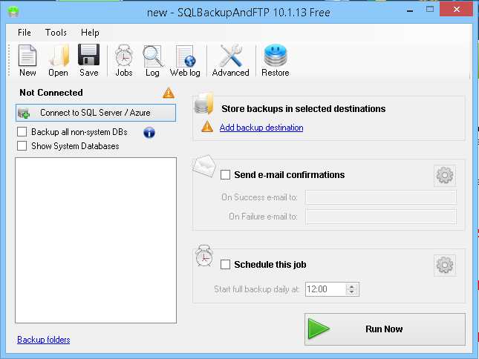Click the database folder destinations icon

[204, 103]
